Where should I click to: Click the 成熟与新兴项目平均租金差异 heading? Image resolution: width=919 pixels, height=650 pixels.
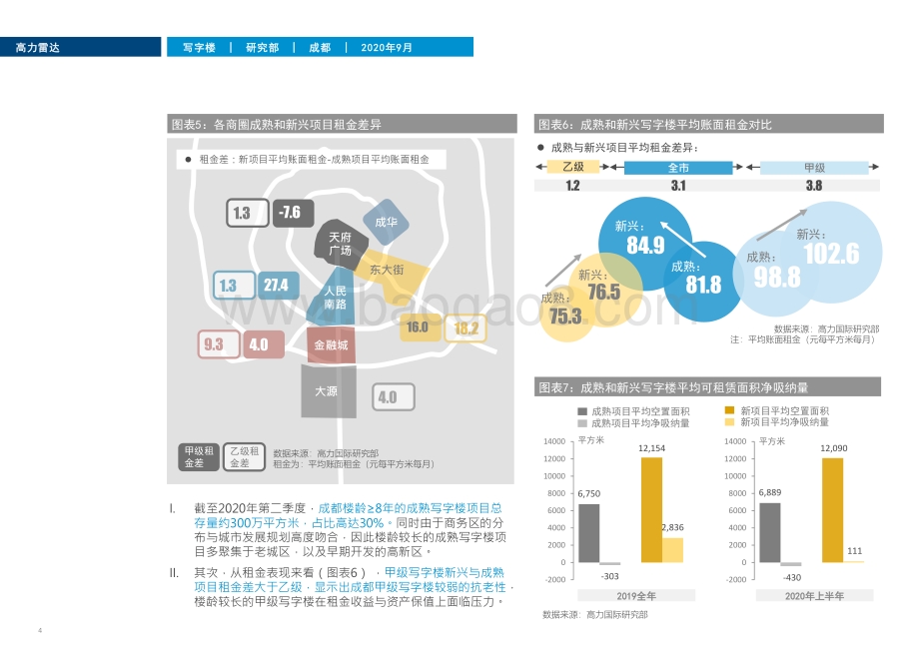(623, 148)
